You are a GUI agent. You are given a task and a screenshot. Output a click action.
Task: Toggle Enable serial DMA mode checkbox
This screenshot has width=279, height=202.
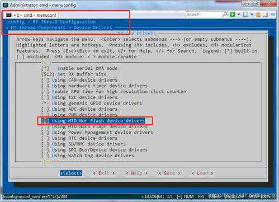click(79, 68)
